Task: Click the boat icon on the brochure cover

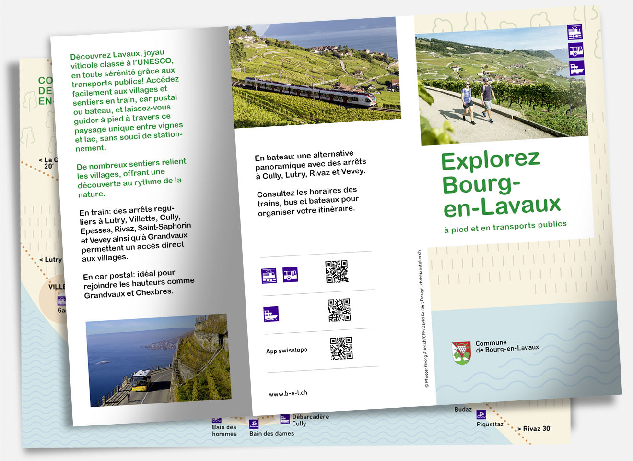Action: tap(577, 68)
